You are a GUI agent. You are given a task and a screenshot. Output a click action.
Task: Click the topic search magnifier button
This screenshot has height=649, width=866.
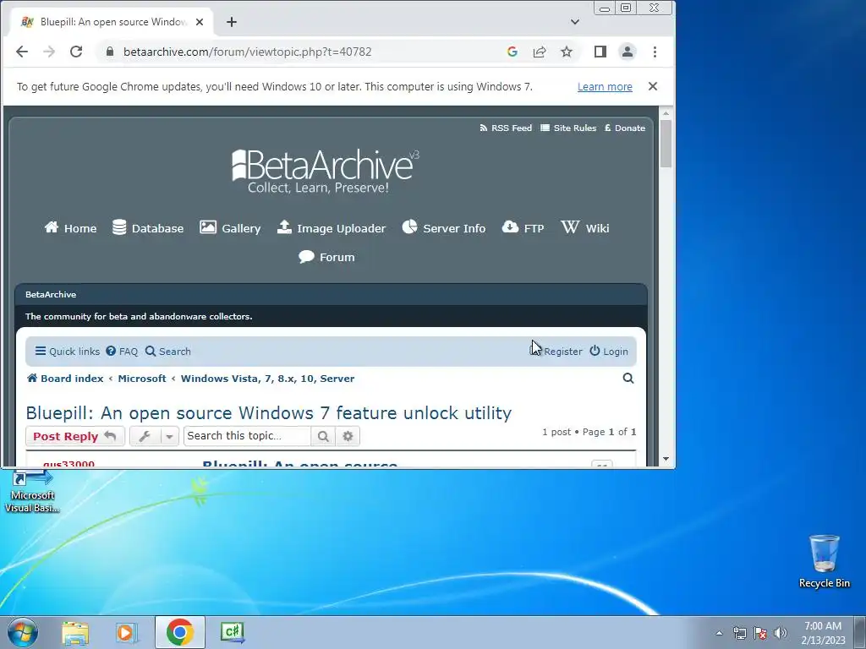tap(323, 436)
